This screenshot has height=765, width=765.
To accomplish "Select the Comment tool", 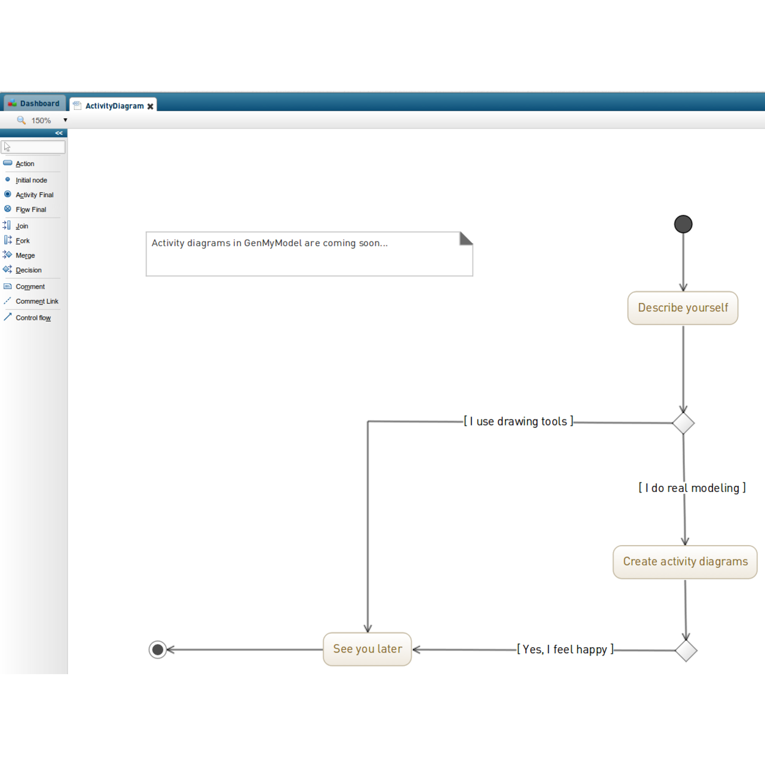I will pos(30,287).
